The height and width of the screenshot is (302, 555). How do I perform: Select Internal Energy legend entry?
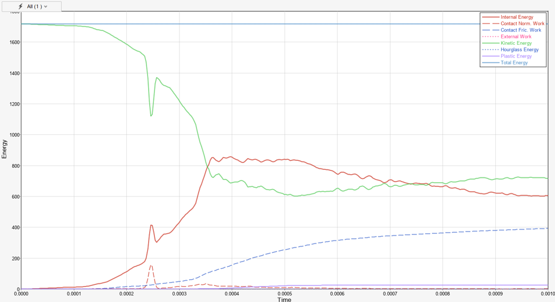pyautogui.click(x=517, y=17)
